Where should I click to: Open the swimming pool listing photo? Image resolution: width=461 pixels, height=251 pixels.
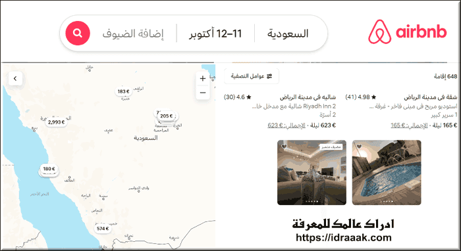point(387,172)
